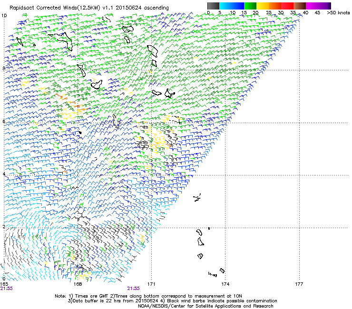Pick the green 15–20 knots legend swatch

point(250,6)
